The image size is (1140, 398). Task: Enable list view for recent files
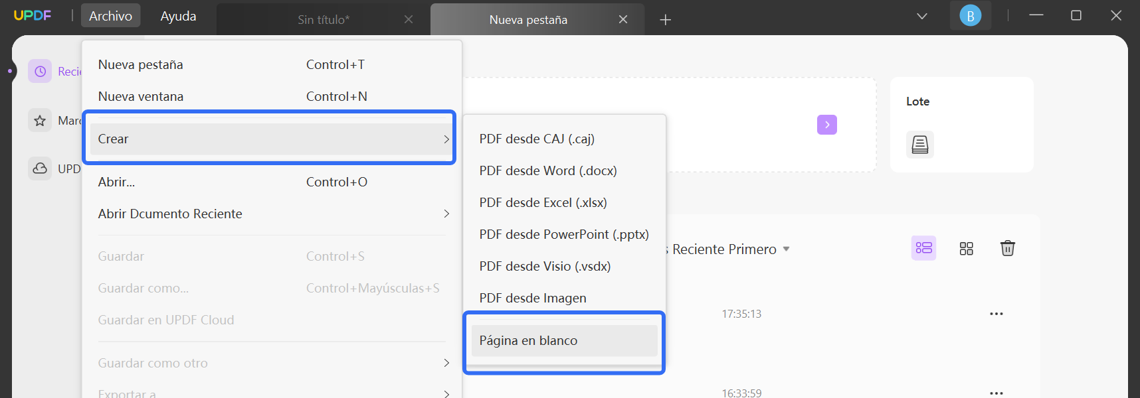coord(924,247)
